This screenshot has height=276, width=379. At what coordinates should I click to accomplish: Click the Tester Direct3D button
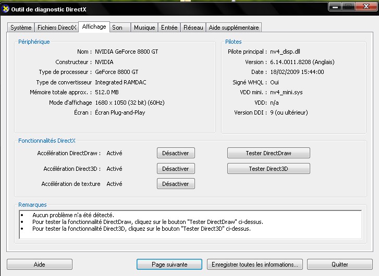click(268, 169)
